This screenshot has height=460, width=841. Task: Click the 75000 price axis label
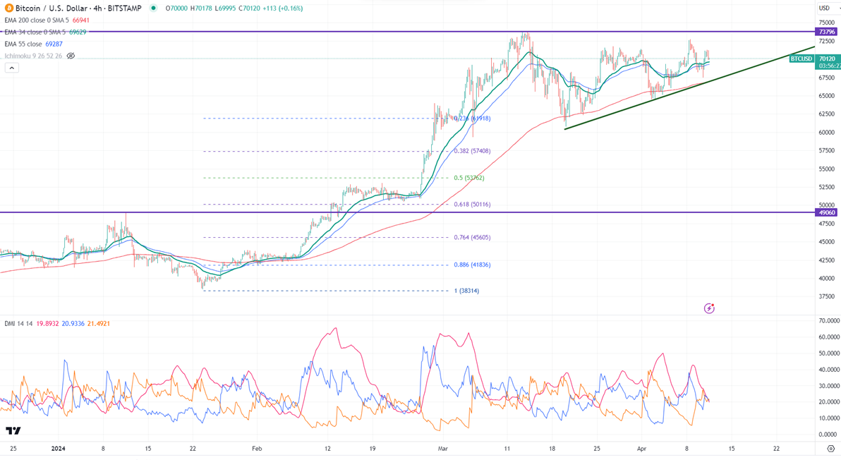pyautogui.click(x=826, y=23)
